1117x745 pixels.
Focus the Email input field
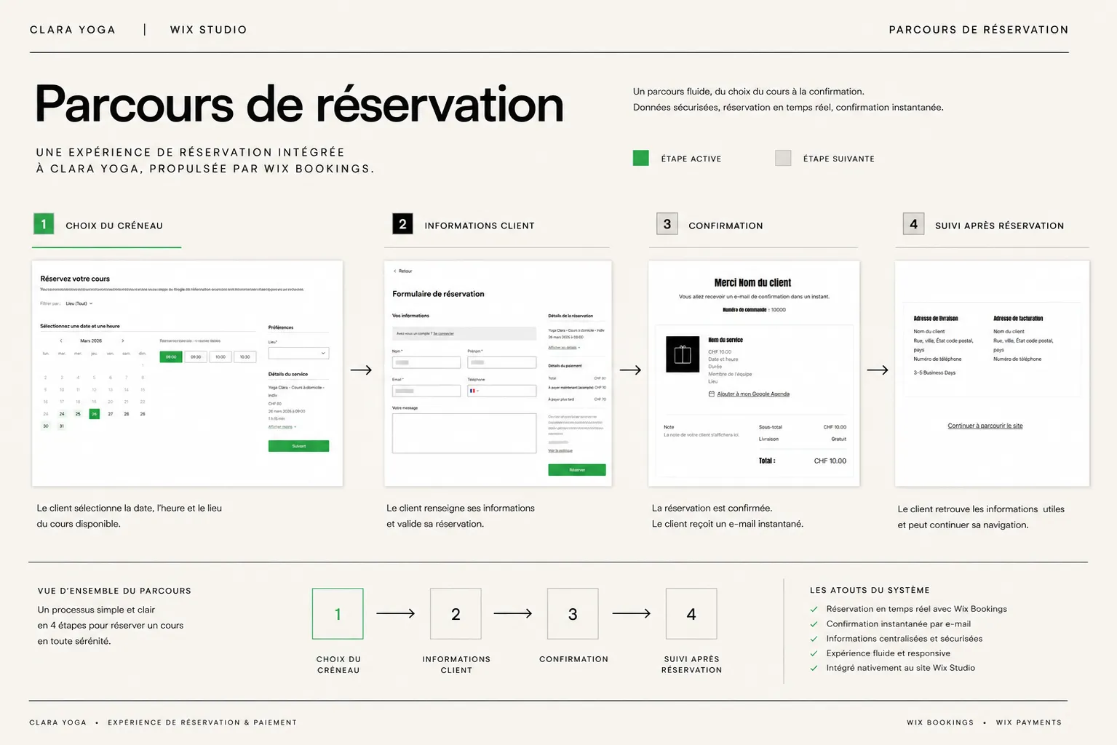click(x=426, y=391)
